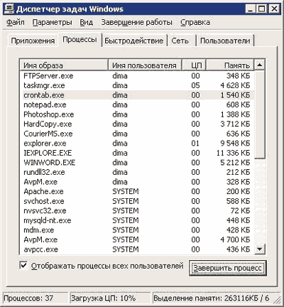Sort by Память column header

click(230, 65)
